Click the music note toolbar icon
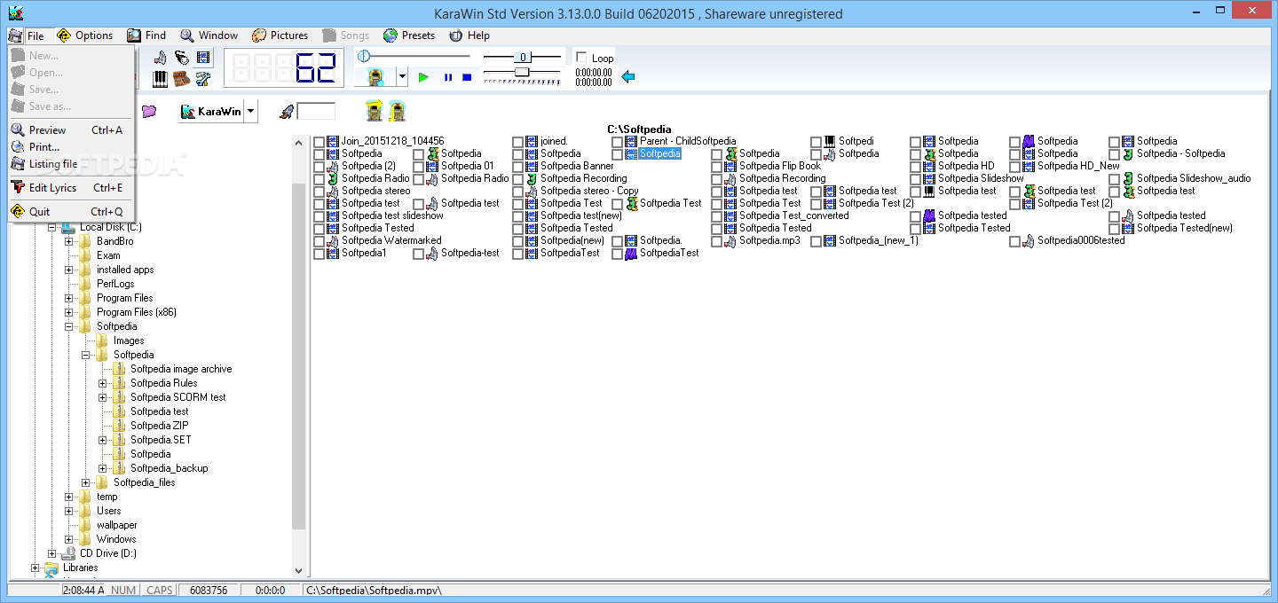The height and width of the screenshot is (603, 1278). click(160, 58)
